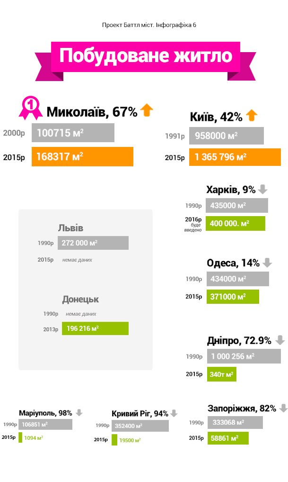Click the gray down arrow beside Кривий Ріг 94%
Viewport: 288px width, 482px height.
pyautogui.click(x=174, y=413)
